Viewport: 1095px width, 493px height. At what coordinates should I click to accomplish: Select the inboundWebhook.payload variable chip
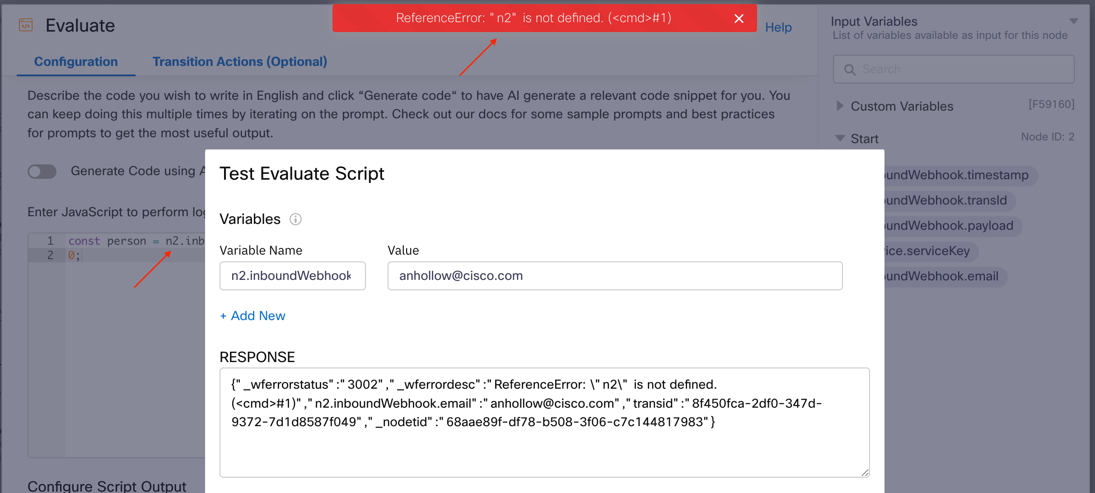(x=950, y=226)
